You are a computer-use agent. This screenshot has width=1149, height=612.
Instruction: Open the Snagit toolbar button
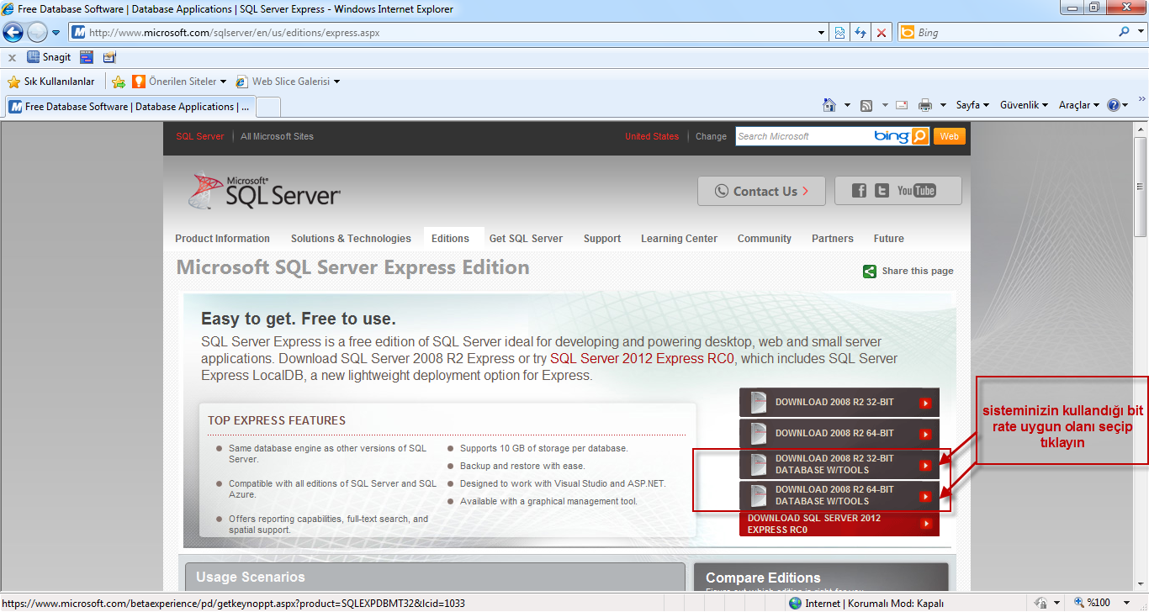pos(50,57)
